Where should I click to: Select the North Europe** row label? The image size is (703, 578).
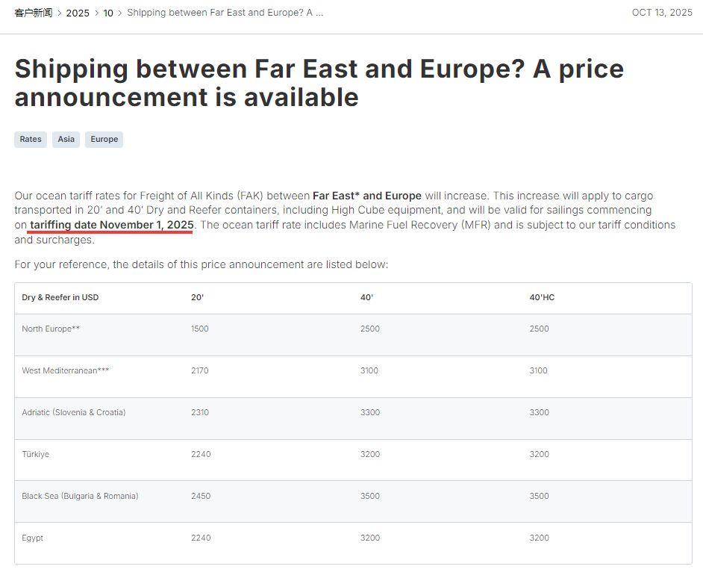51,329
